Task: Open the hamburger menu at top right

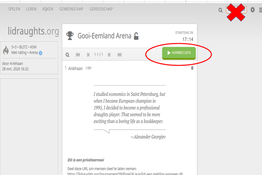Action: pos(260,10)
